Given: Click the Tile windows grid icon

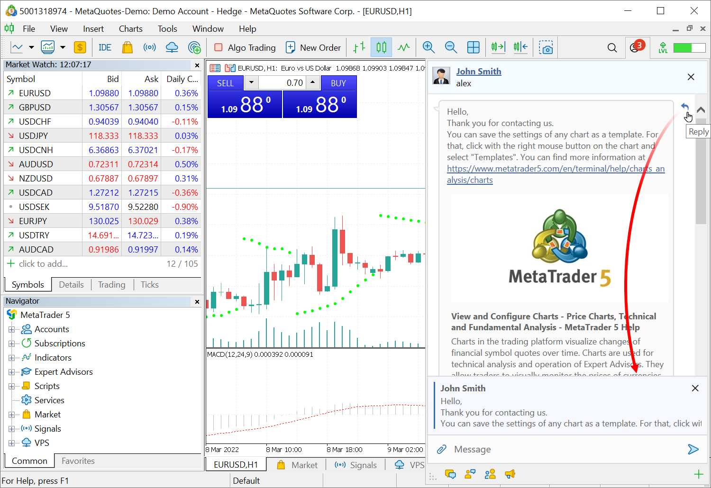Looking at the screenshot, I should click(x=473, y=47).
